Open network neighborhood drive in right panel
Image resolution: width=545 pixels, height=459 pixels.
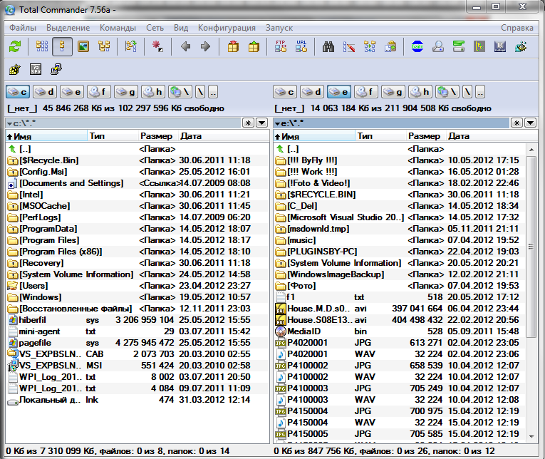tap(447, 92)
